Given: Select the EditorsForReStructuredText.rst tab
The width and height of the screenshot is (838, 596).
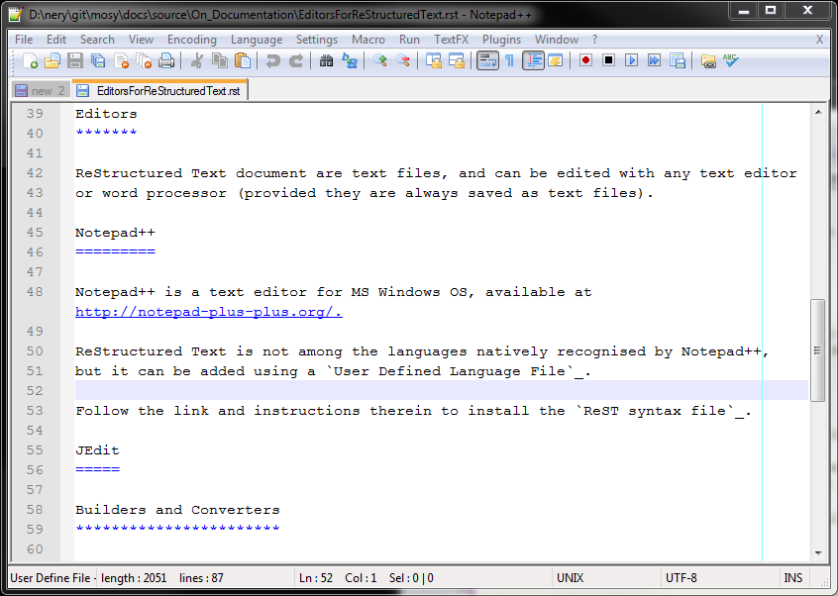Looking at the screenshot, I should click(x=159, y=90).
